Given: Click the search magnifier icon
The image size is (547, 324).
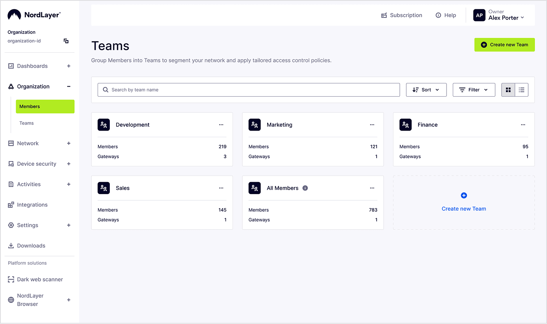Looking at the screenshot, I should [x=105, y=90].
